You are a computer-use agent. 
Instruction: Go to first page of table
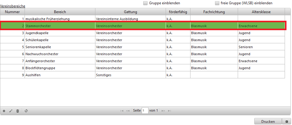pos(122,111)
